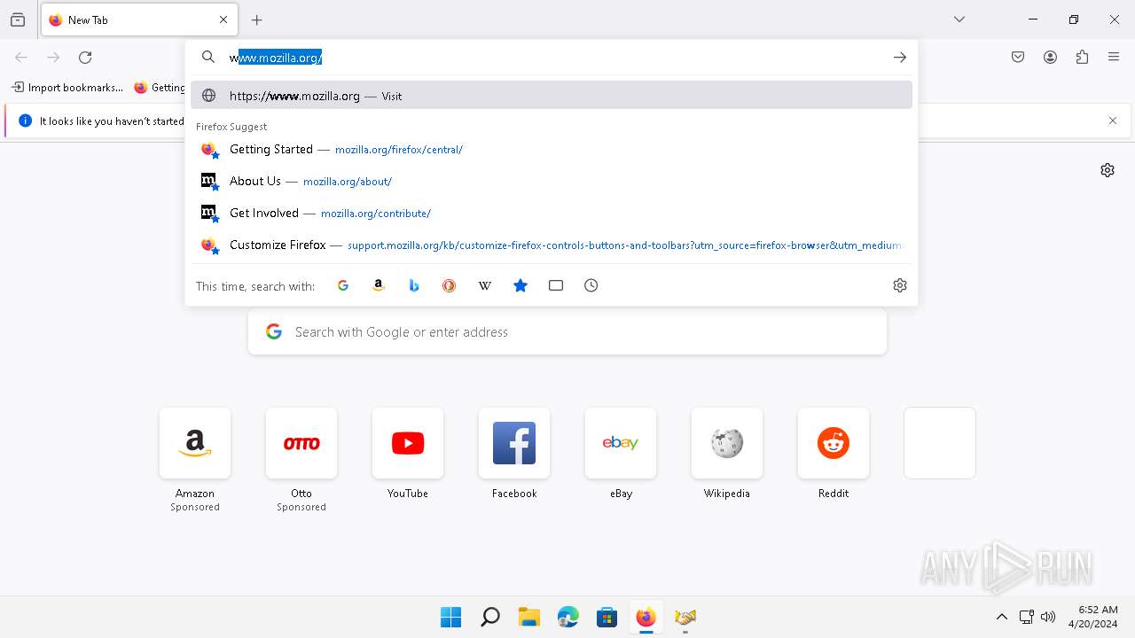
Task: Click the empty shortcut tile
Action: pyautogui.click(x=940, y=443)
